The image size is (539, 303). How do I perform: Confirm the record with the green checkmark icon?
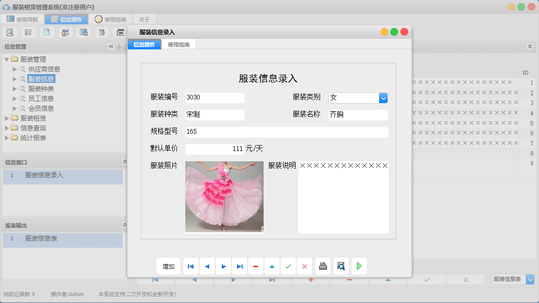288,266
